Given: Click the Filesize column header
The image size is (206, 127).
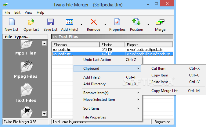Looking at the screenshot, I should (112, 45).
